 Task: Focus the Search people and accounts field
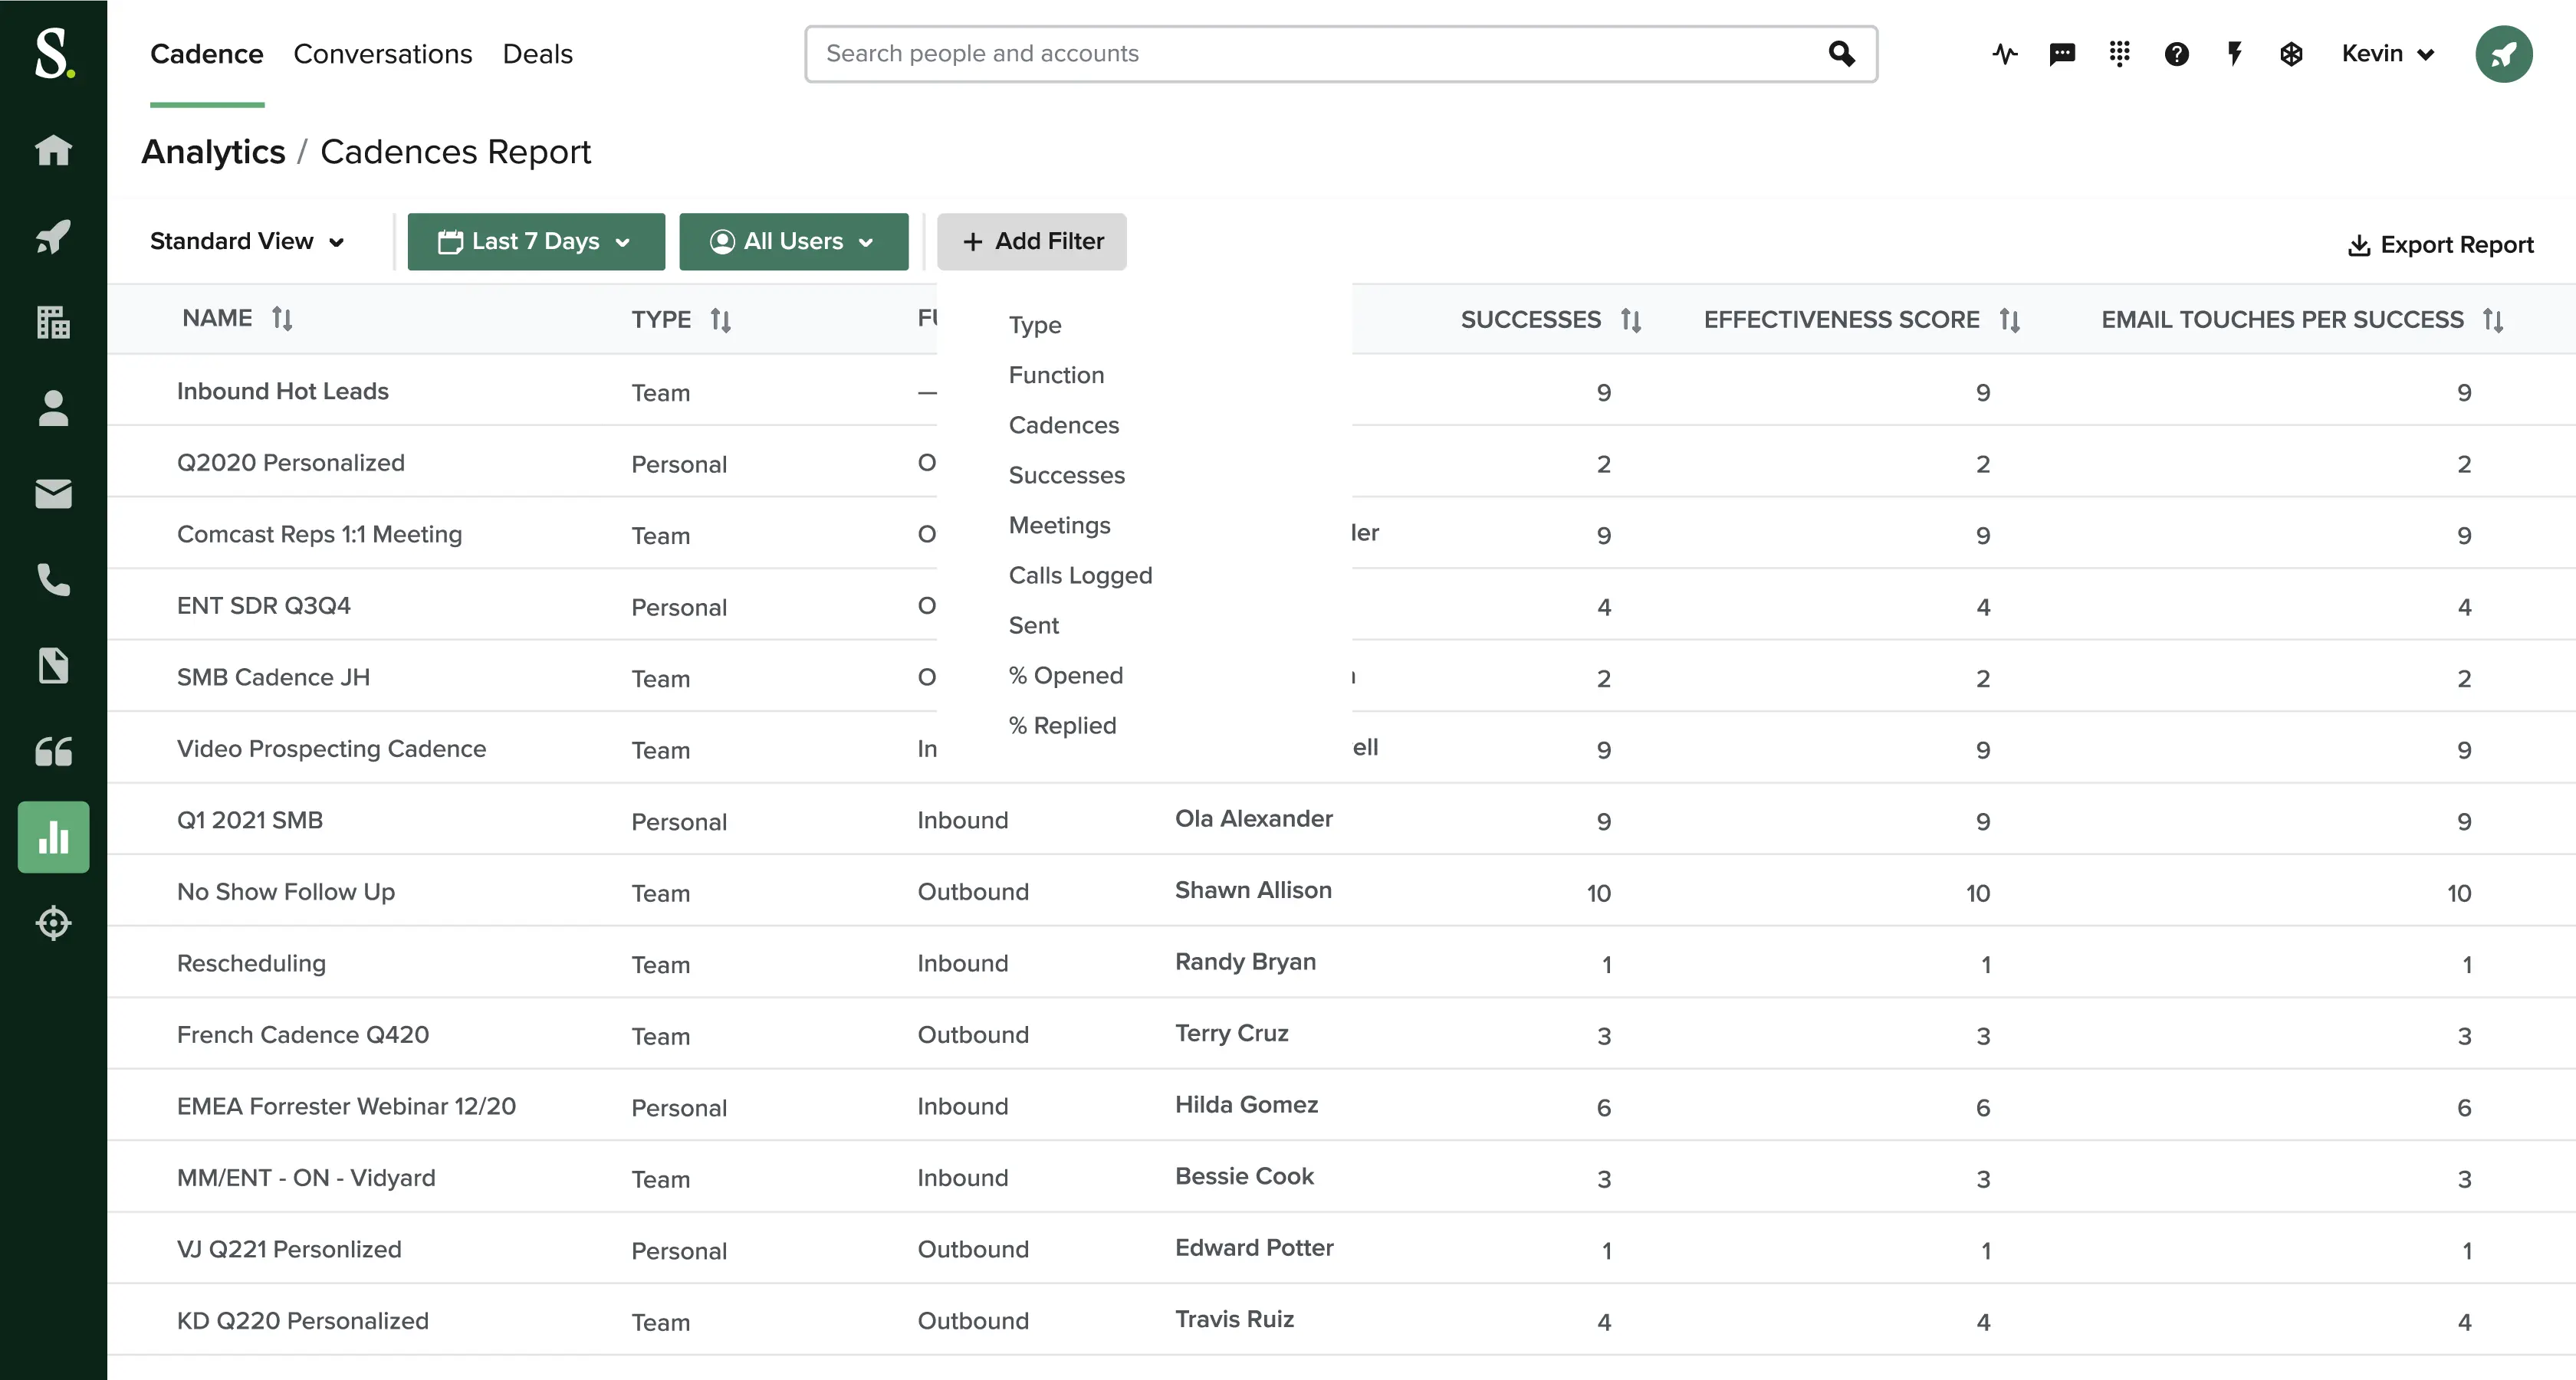click(1340, 54)
